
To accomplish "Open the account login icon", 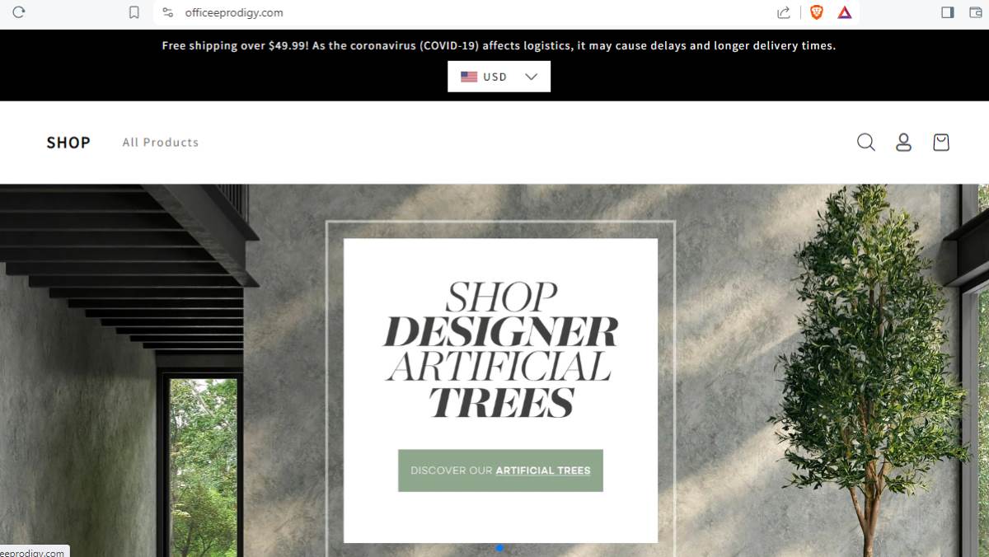I will (x=903, y=143).
